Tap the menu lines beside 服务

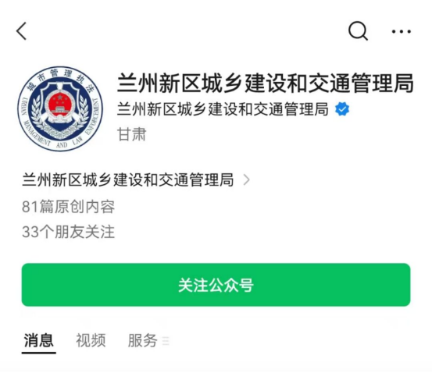click(166, 341)
